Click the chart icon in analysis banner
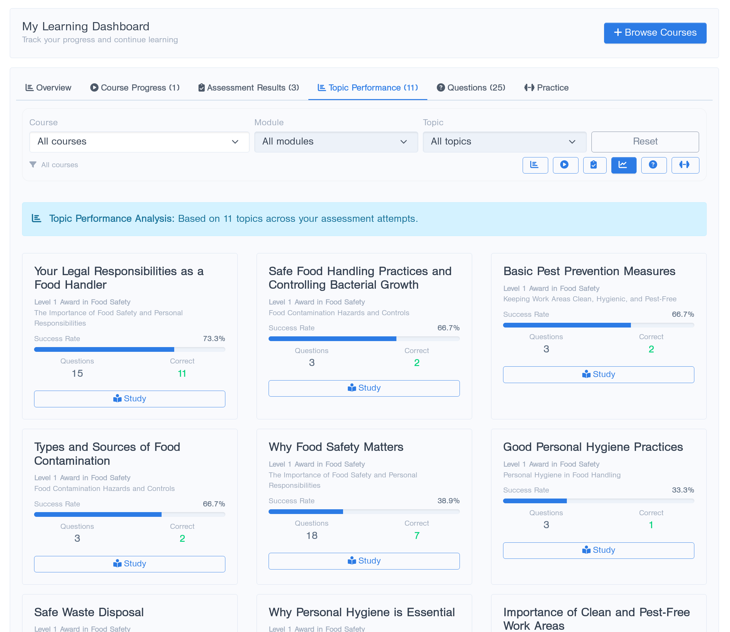The height and width of the screenshot is (632, 730). pyautogui.click(x=37, y=218)
